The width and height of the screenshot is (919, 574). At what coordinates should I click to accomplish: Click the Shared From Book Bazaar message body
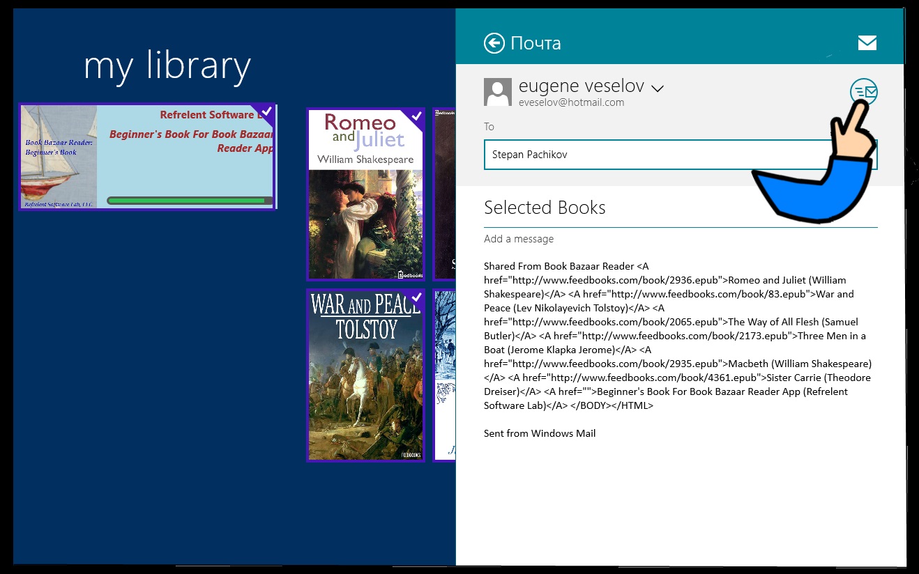click(x=676, y=336)
